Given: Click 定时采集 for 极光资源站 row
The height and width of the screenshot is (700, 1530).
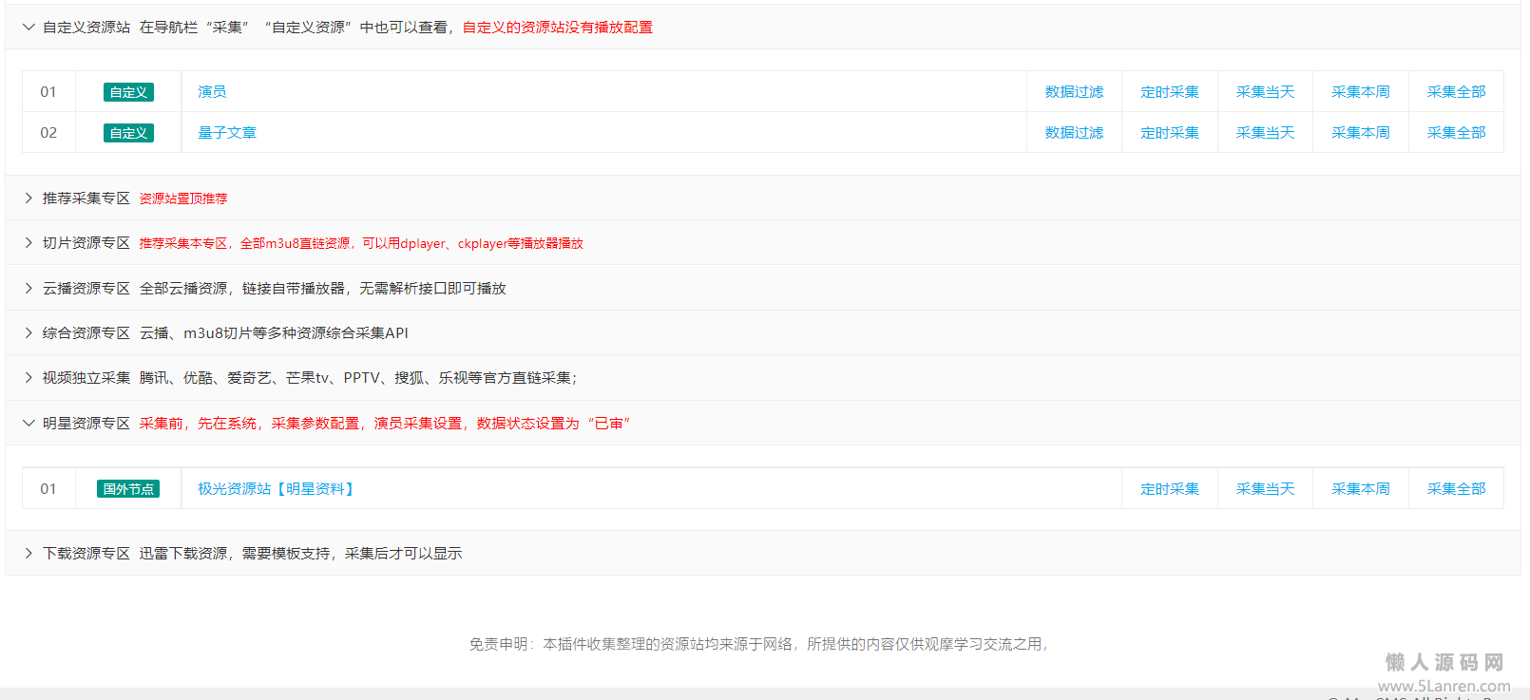Looking at the screenshot, I should click(1170, 489).
